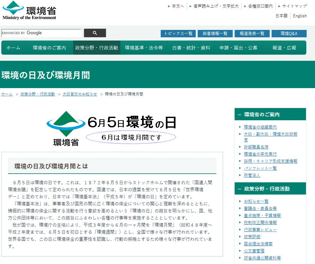The image size is (315, 264).
Task: Collapse the 政策分野・行政活動 sidebar section
Action: click(x=240, y=189)
